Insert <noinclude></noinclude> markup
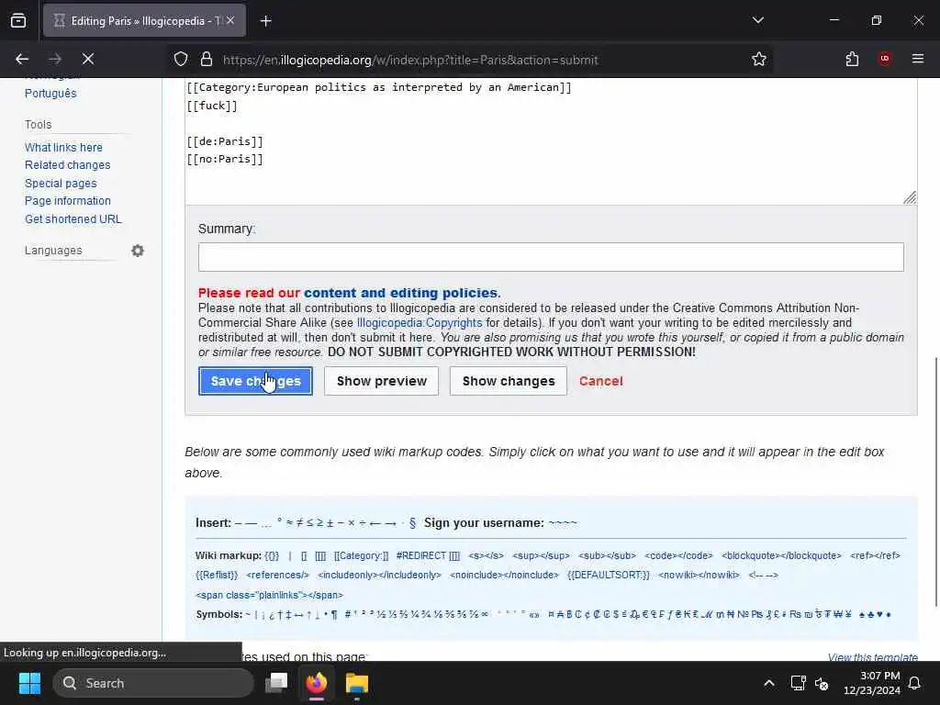The image size is (940, 705). (x=504, y=575)
